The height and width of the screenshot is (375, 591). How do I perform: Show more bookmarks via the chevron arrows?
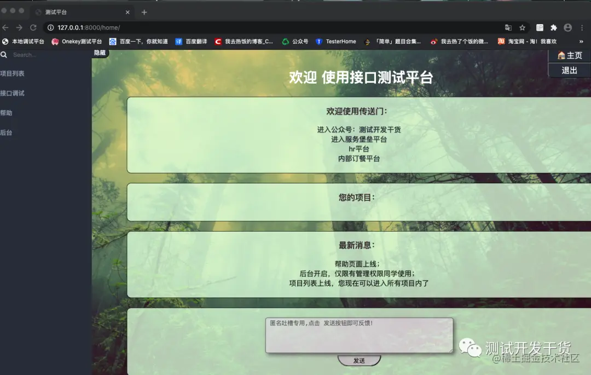click(581, 41)
